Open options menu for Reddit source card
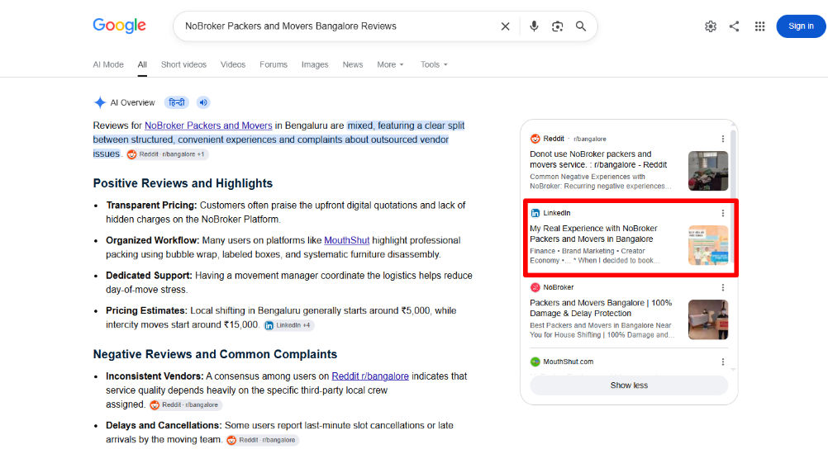828x454 pixels. 723,139
